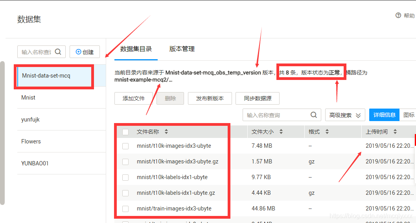The width and height of the screenshot is (416, 223).
Task: Sort by 文件名称 column arrows
Action: tap(166, 131)
